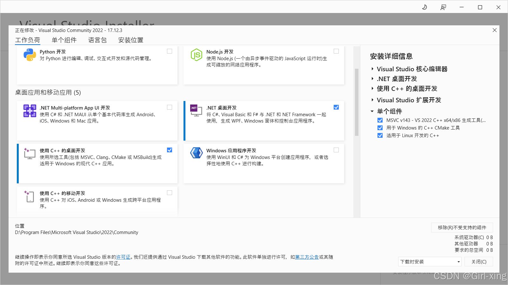Viewport: 508px width, 285px height.
Task: Expand Visual Studio 扩展开发 node
Action: coord(372,100)
